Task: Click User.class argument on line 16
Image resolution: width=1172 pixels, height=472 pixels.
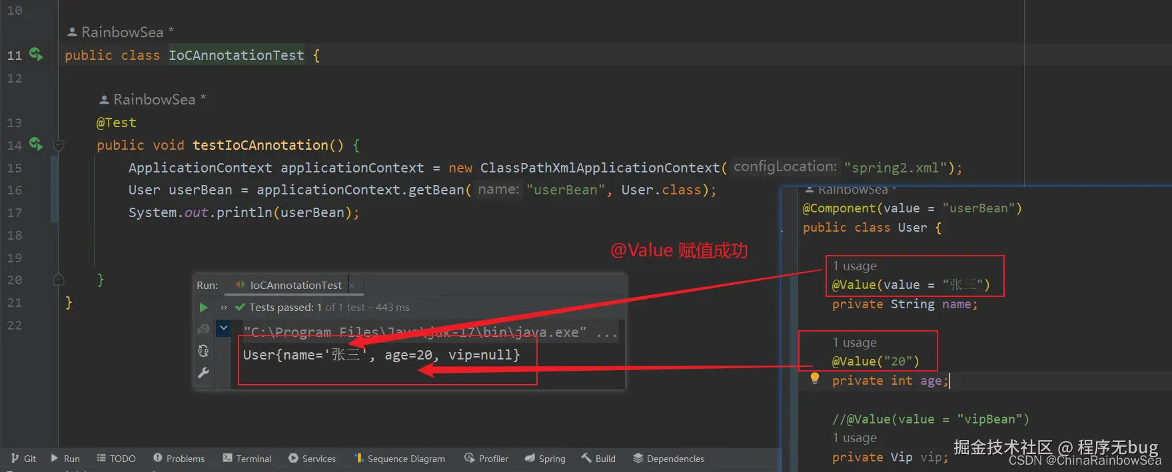Action: click(661, 190)
